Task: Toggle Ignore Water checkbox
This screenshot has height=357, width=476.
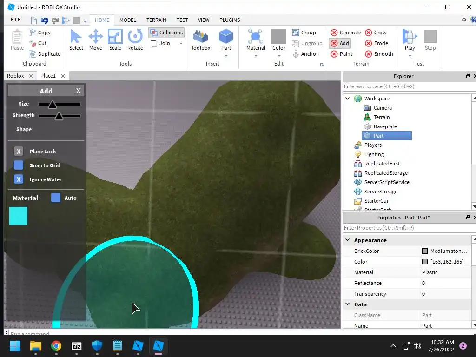Action: pyautogui.click(x=19, y=179)
